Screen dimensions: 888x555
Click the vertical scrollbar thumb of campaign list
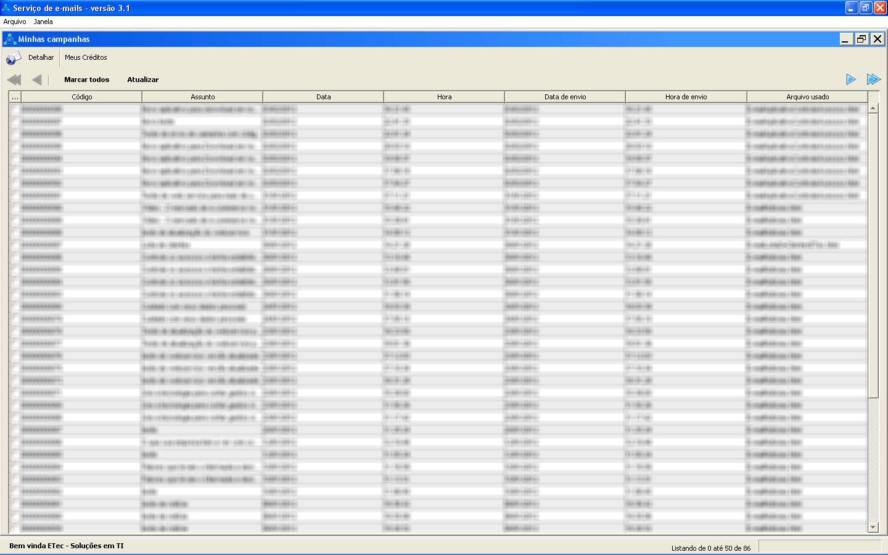(873, 253)
